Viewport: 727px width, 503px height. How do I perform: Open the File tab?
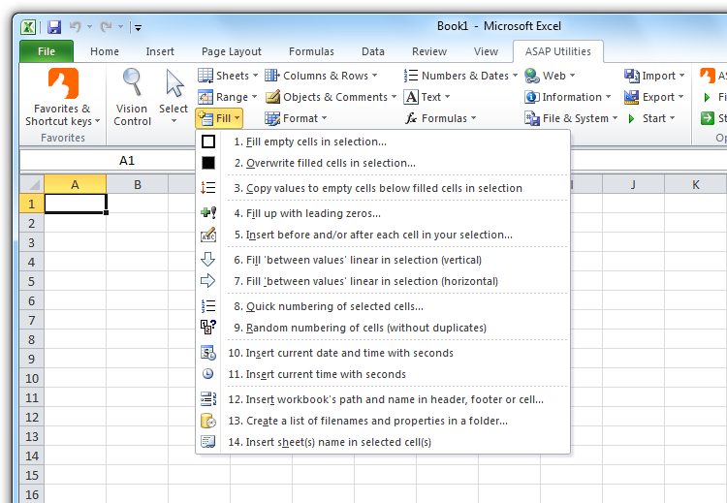tap(47, 51)
